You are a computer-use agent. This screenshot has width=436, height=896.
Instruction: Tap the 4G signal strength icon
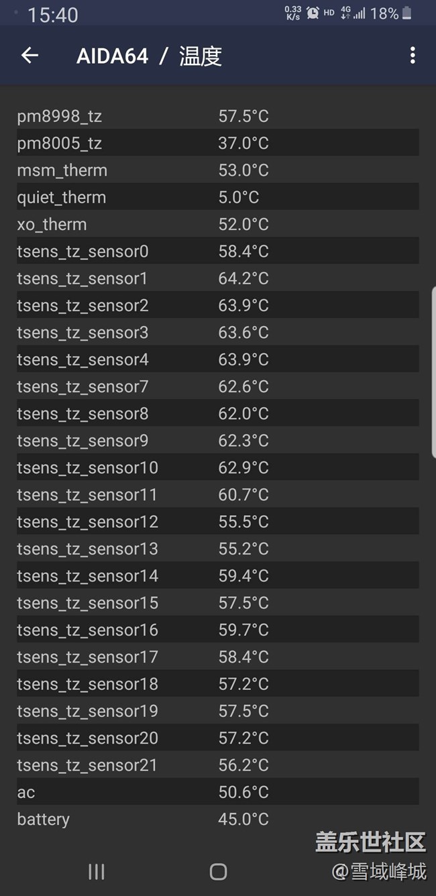pyautogui.click(x=353, y=13)
